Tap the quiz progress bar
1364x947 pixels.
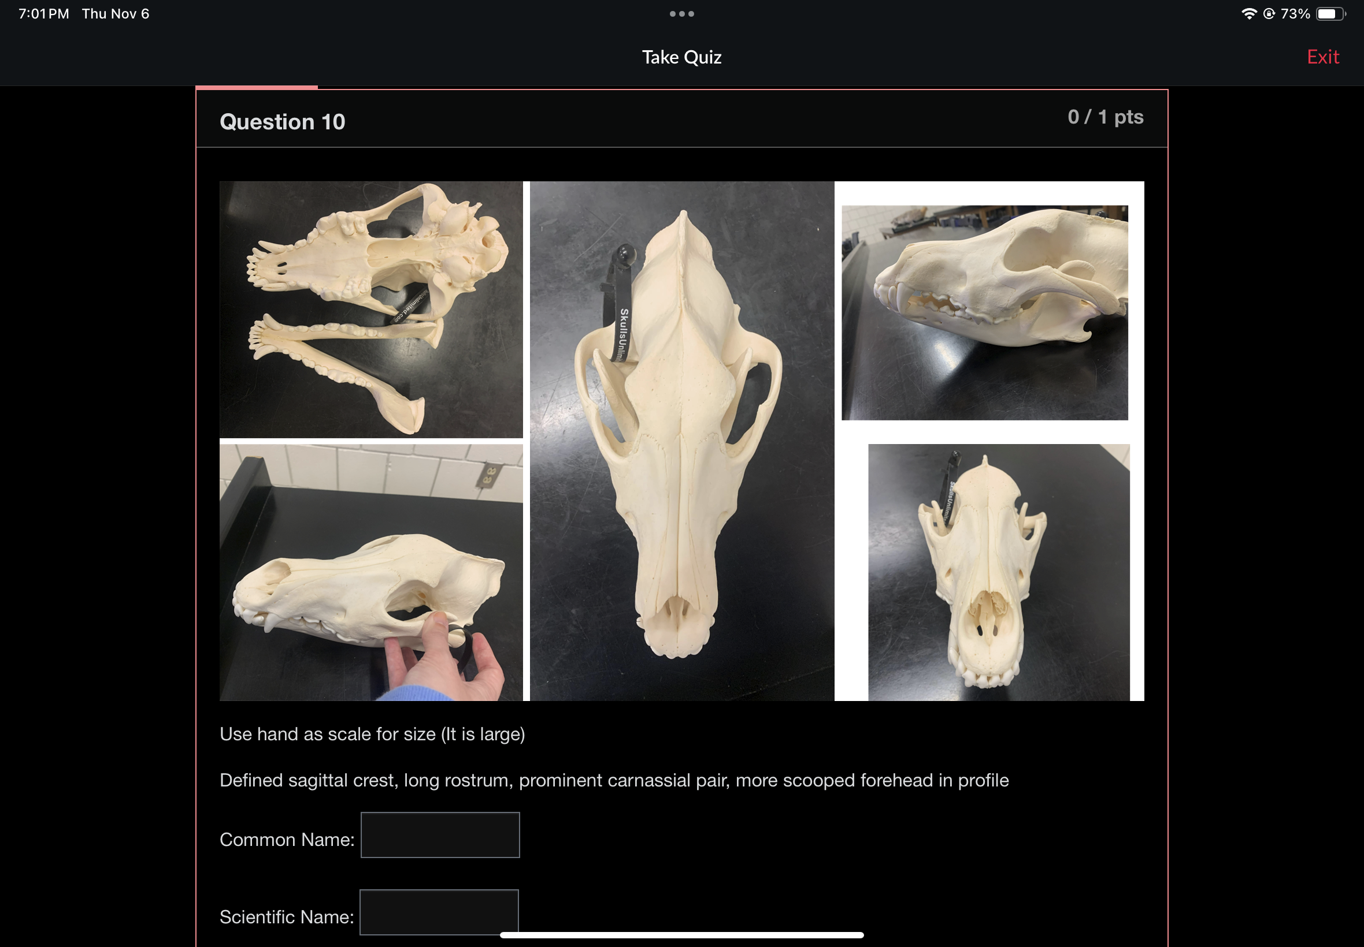point(257,87)
